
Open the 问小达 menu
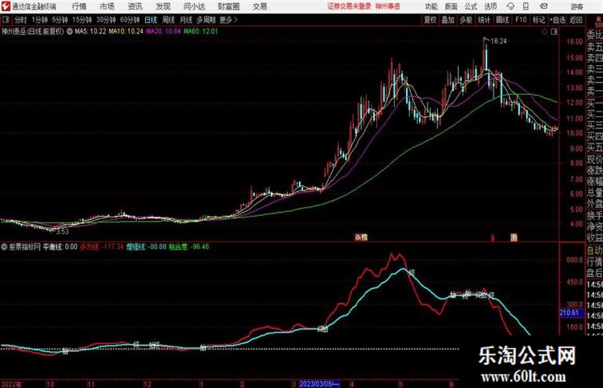[x=194, y=6]
